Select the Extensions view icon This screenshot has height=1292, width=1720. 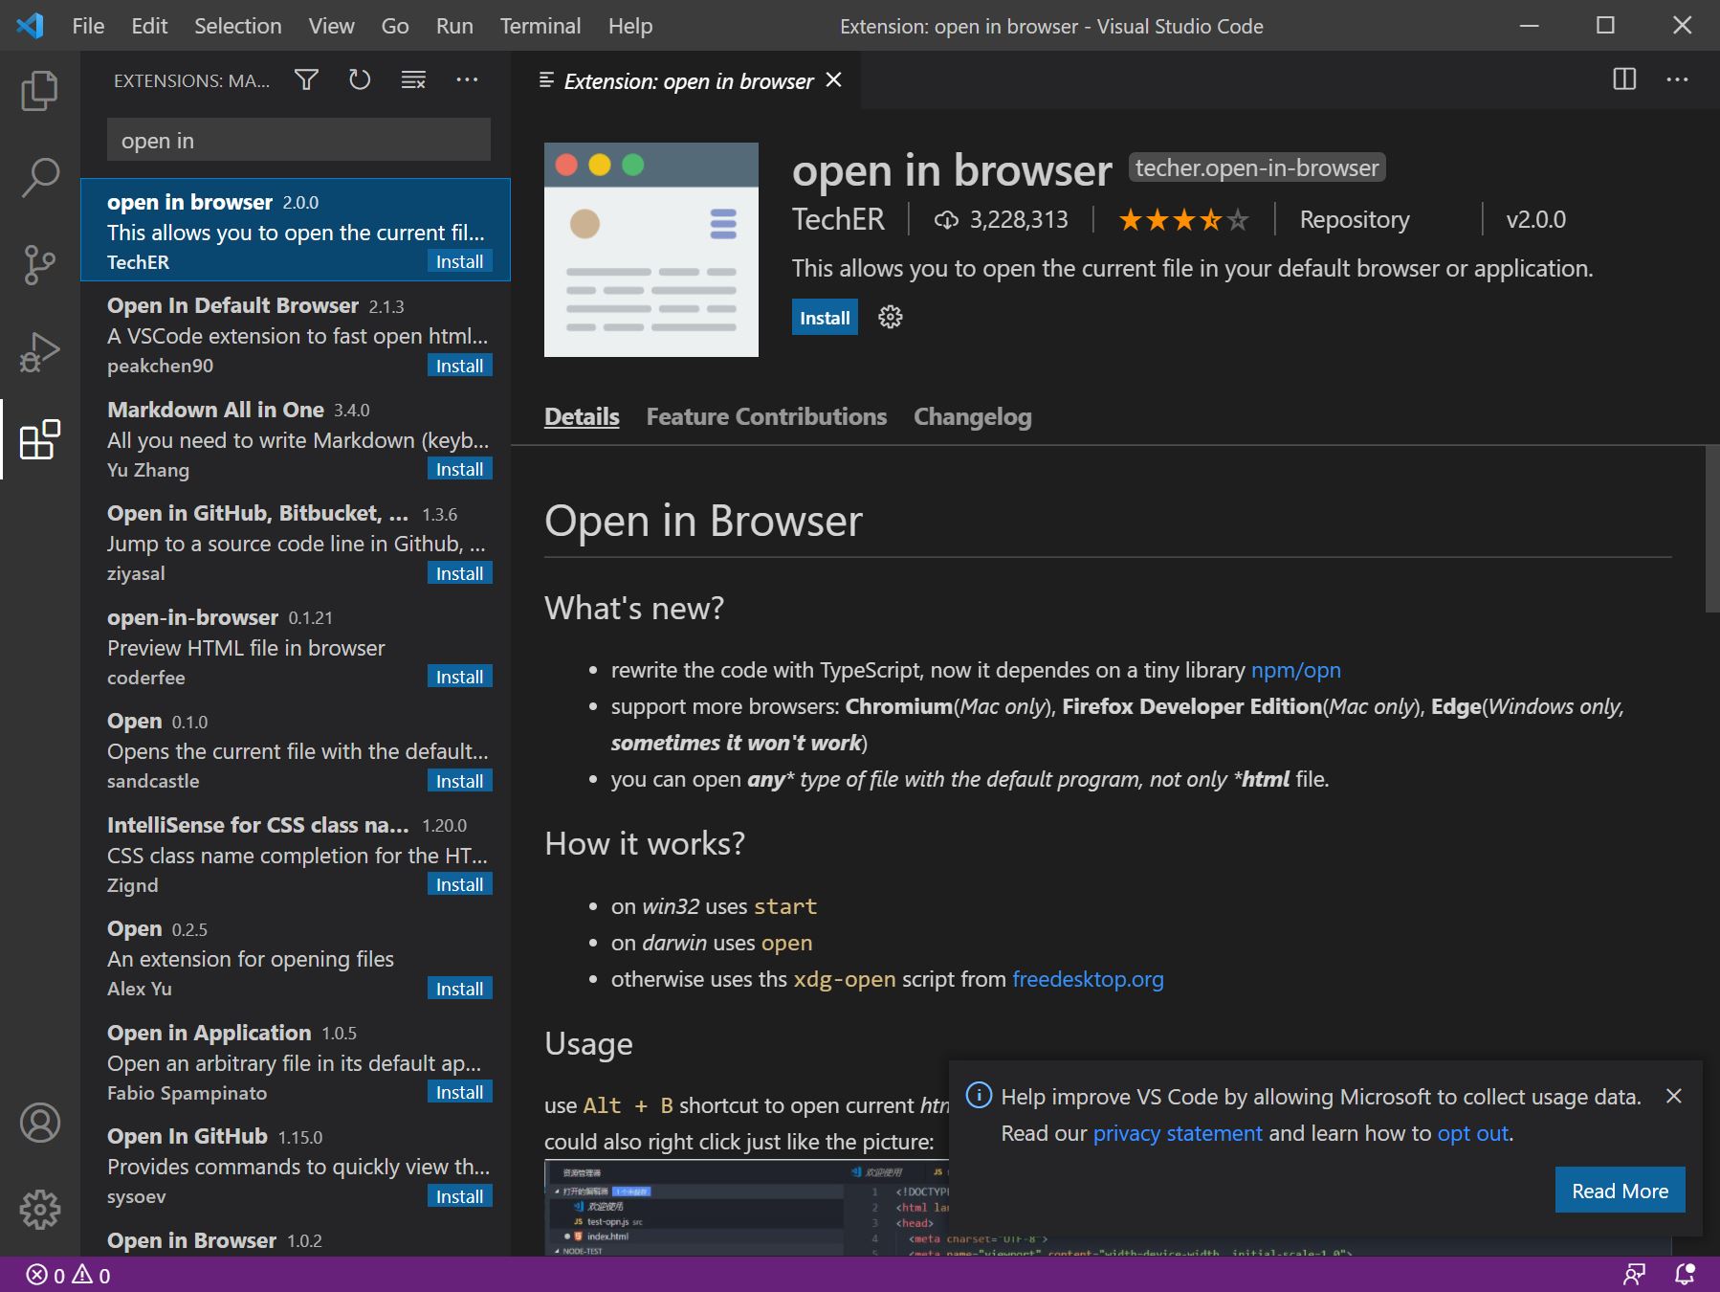pos(39,439)
